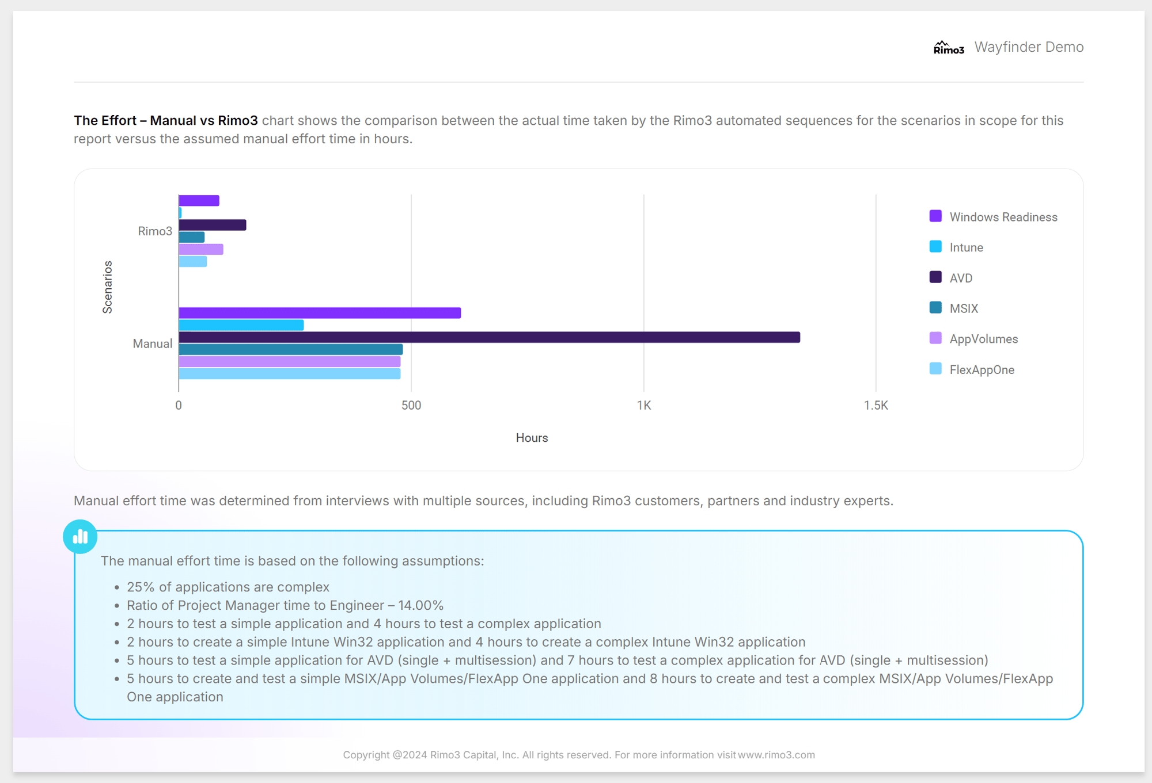Click the Rimo3 scenario axis label
This screenshot has height=783, width=1152.
[x=155, y=231]
